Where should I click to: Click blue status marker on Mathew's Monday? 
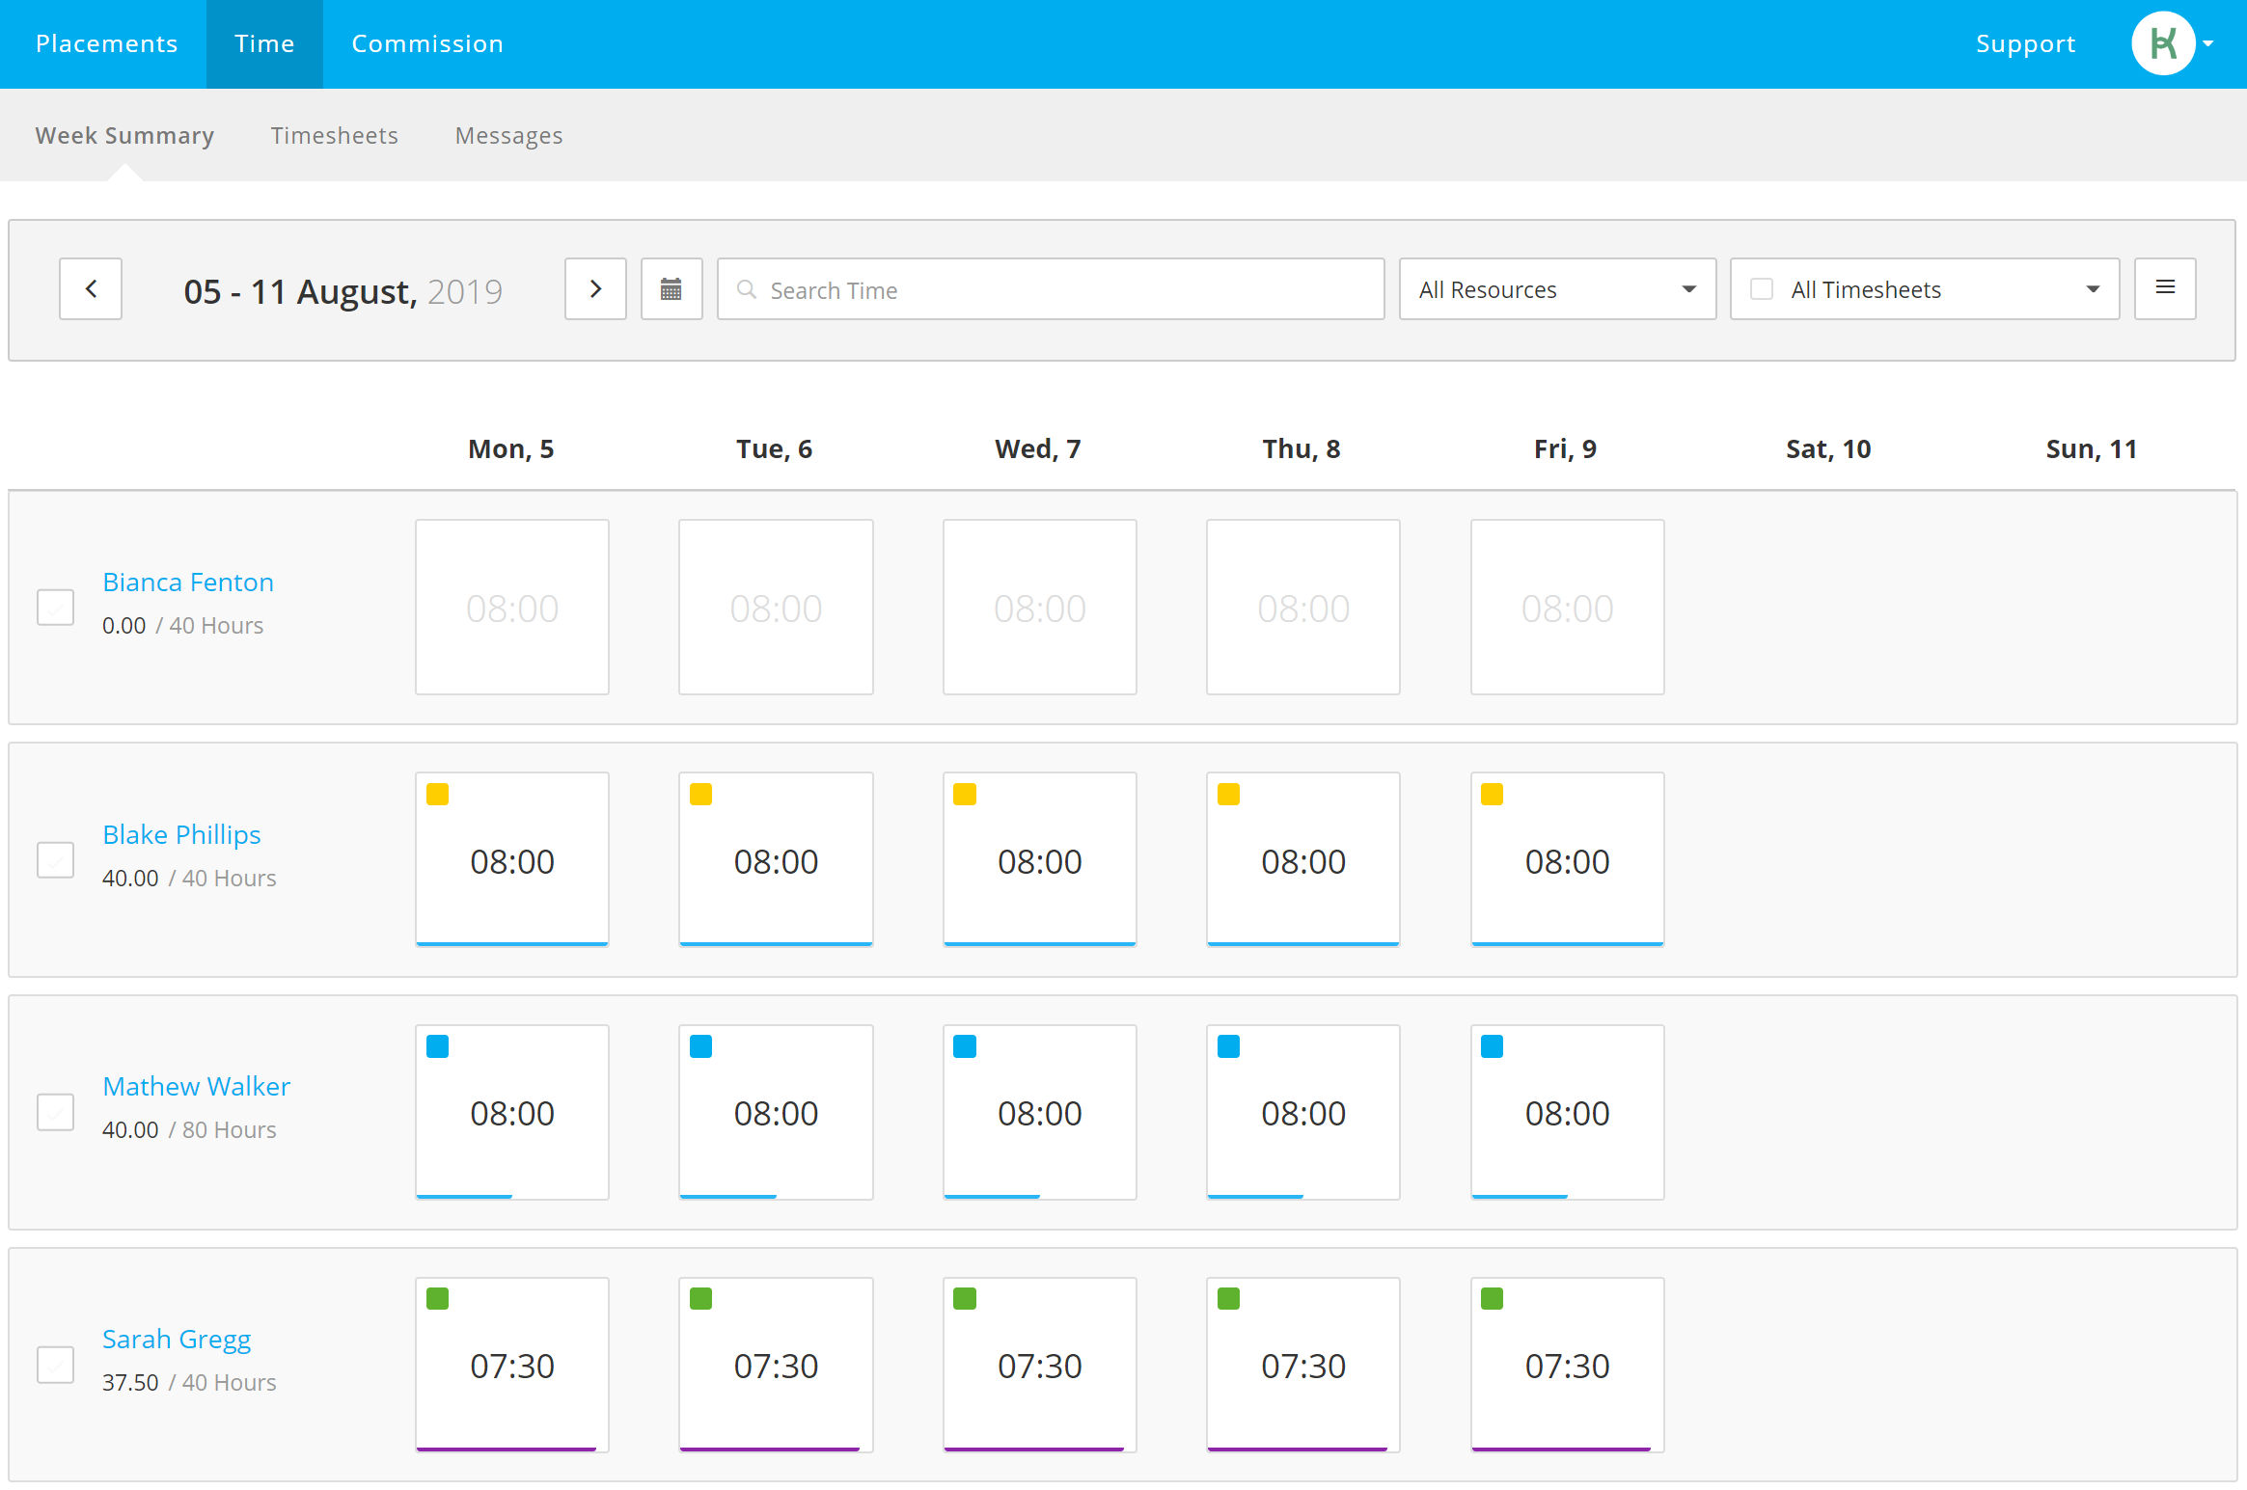(438, 1047)
